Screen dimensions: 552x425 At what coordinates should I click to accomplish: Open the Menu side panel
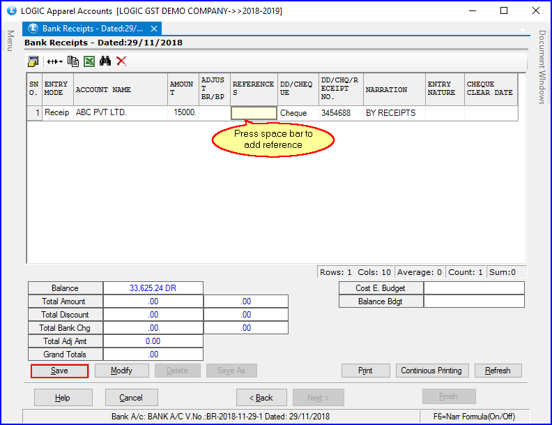[x=10, y=40]
